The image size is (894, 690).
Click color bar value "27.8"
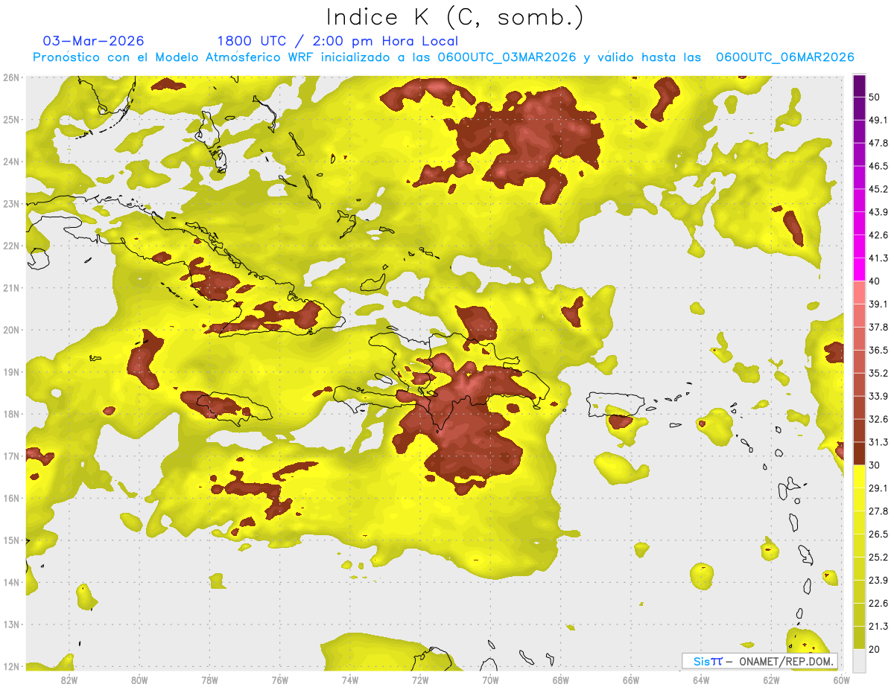point(878,511)
